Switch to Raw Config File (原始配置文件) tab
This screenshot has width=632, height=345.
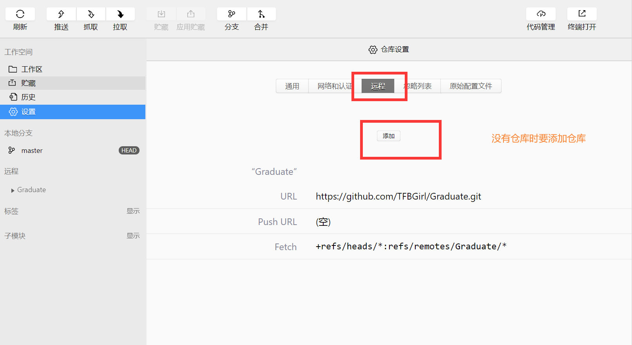(x=471, y=86)
